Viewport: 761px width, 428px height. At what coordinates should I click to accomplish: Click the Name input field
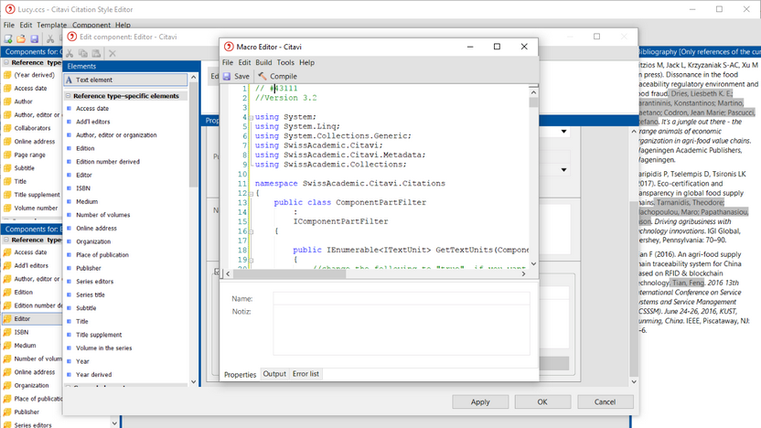(x=401, y=298)
